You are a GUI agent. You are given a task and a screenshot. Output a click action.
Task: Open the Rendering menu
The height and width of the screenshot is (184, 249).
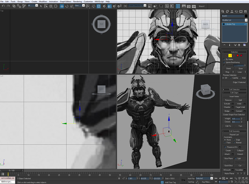tap(78, 2)
